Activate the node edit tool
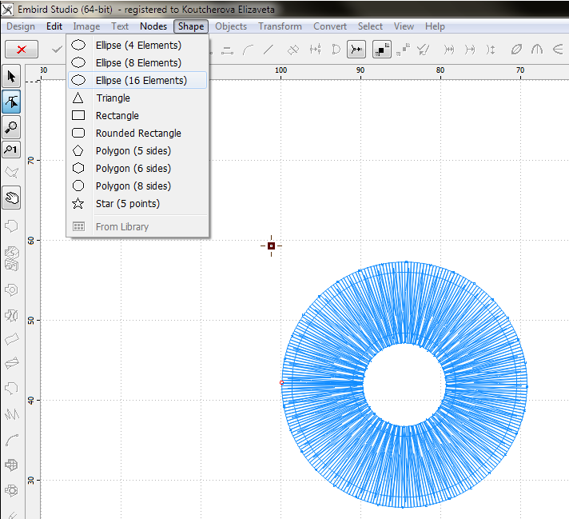This screenshot has width=569, height=519. (11, 102)
